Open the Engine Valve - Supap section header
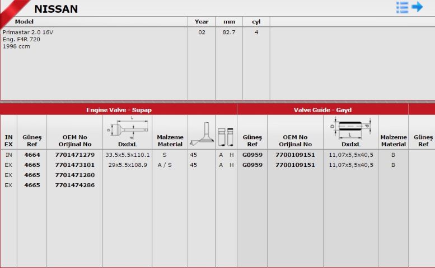 (x=119, y=110)
